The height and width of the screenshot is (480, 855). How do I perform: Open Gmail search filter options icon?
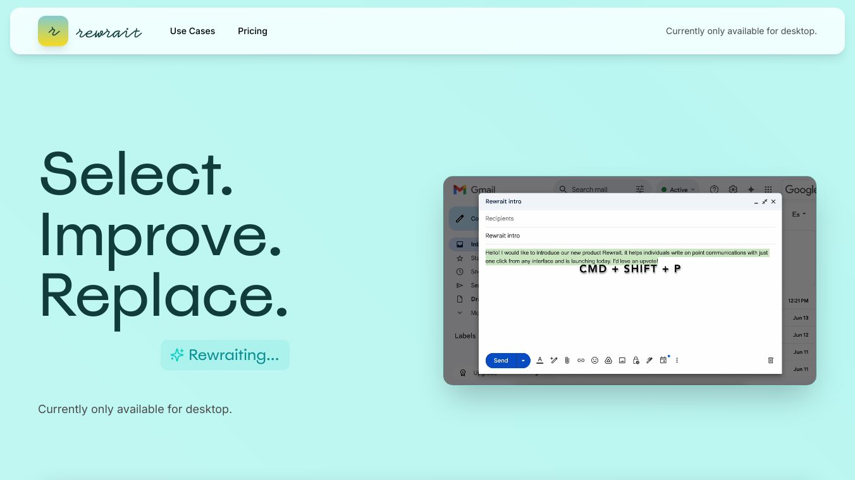[x=640, y=189]
